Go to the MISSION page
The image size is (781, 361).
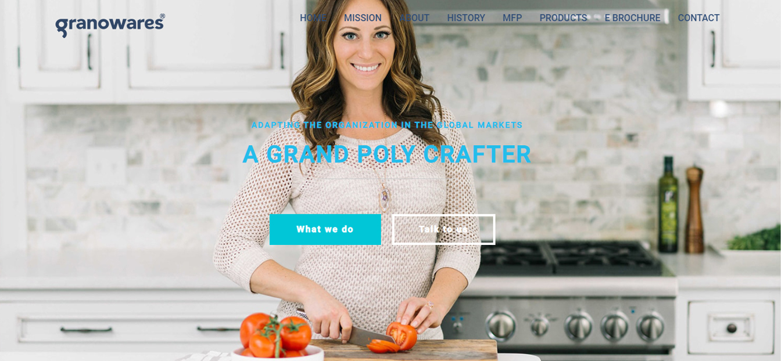point(363,18)
